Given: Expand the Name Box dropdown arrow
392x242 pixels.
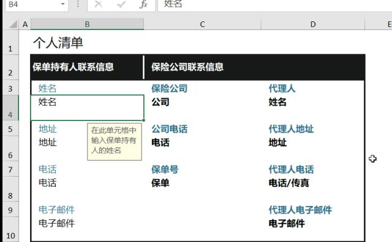Looking at the screenshot, I should [x=62, y=4].
